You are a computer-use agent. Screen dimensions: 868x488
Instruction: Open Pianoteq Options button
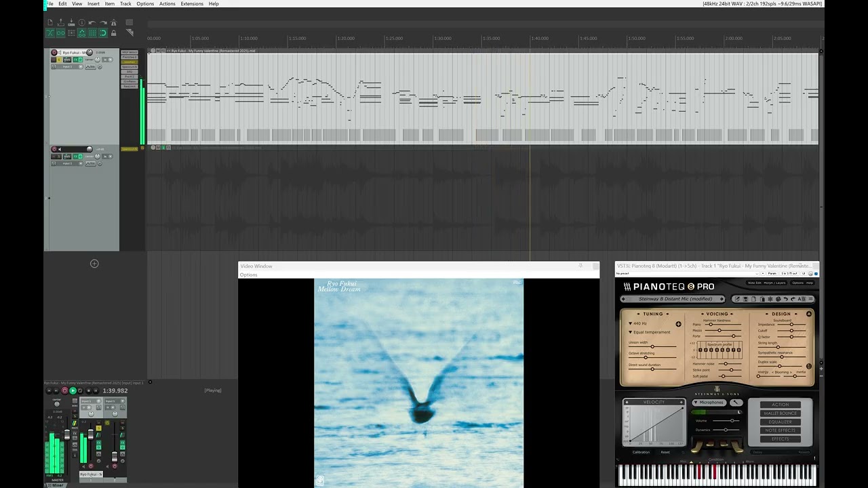pyautogui.click(x=797, y=283)
